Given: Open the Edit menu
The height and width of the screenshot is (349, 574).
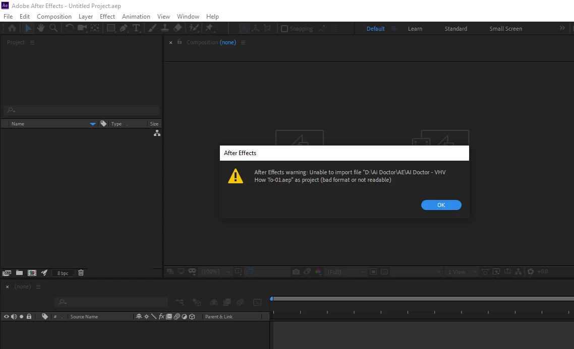Looking at the screenshot, I should 25,17.
